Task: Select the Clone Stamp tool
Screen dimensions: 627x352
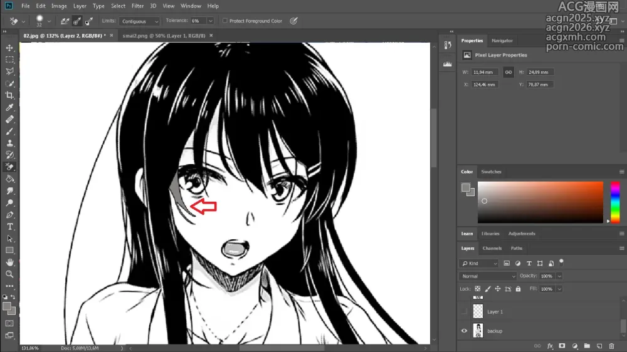Action: tap(9, 143)
